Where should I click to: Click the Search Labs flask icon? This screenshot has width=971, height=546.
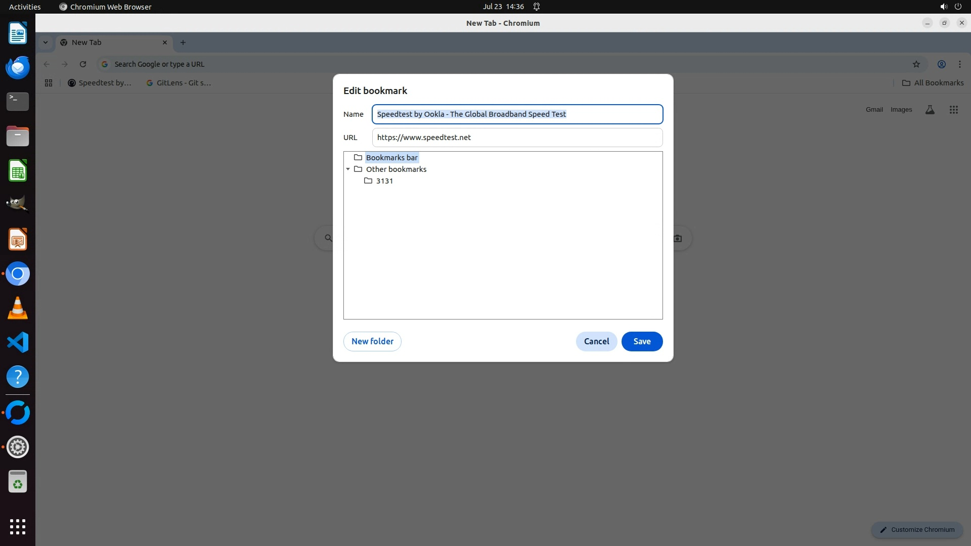point(930,110)
